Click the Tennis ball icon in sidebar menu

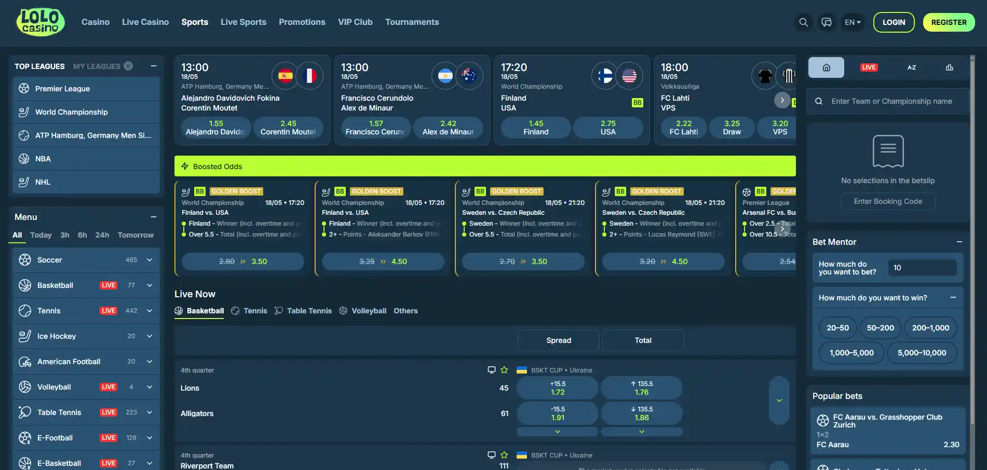coord(25,311)
